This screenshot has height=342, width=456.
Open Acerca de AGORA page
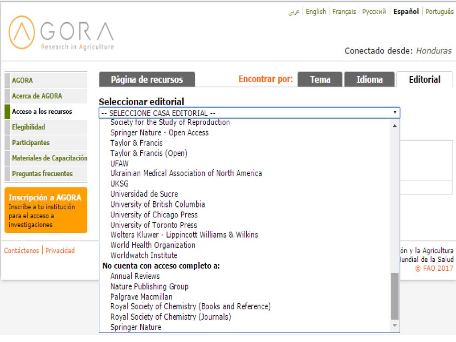point(46,96)
